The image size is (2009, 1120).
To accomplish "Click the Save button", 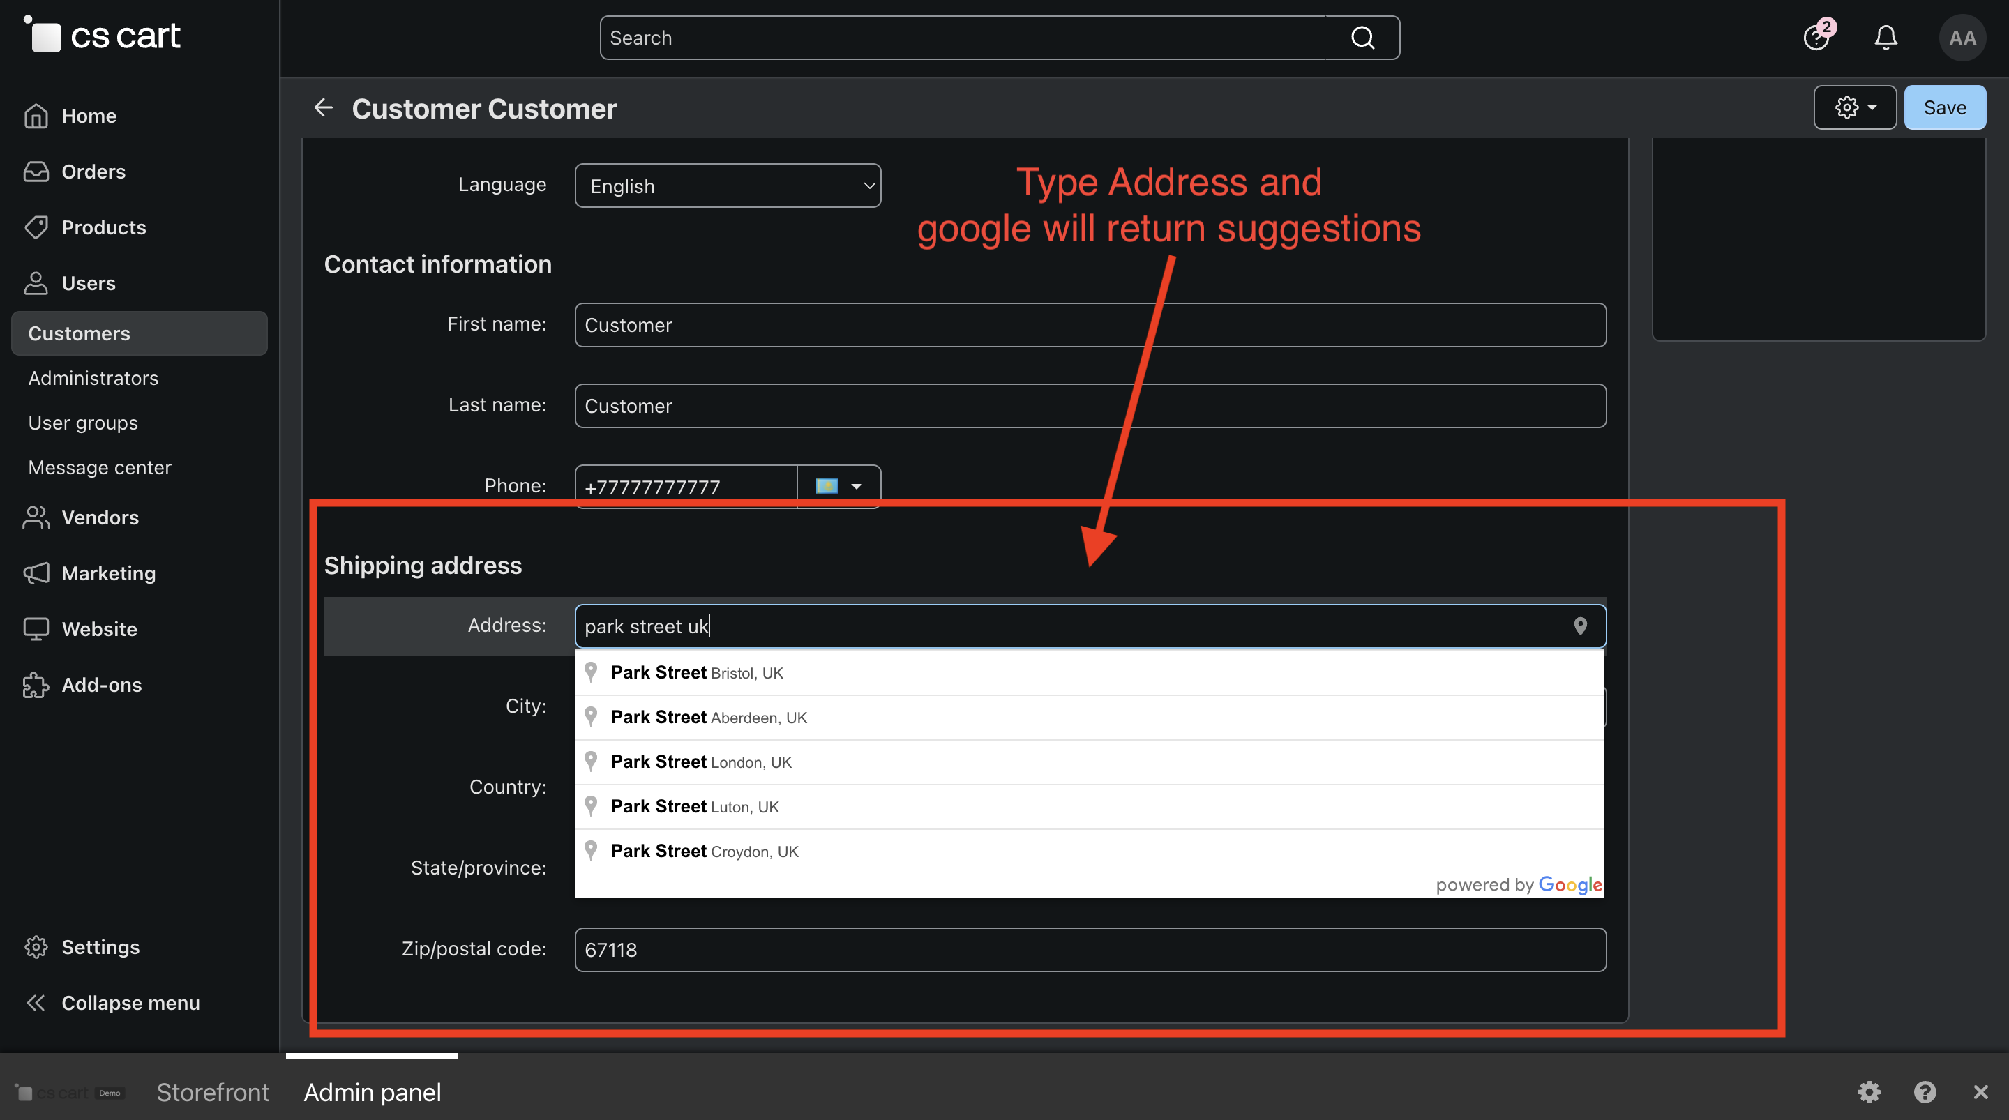I will (1945, 107).
